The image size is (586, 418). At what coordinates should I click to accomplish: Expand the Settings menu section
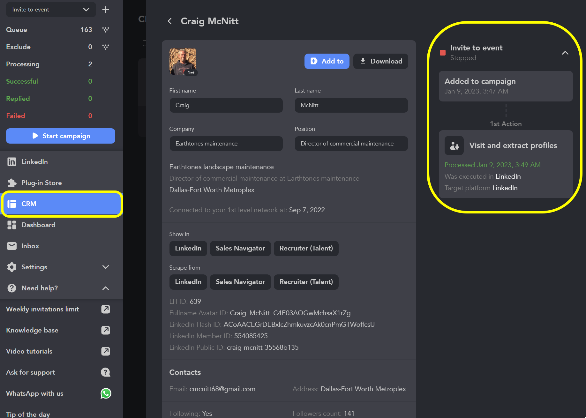tap(106, 267)
